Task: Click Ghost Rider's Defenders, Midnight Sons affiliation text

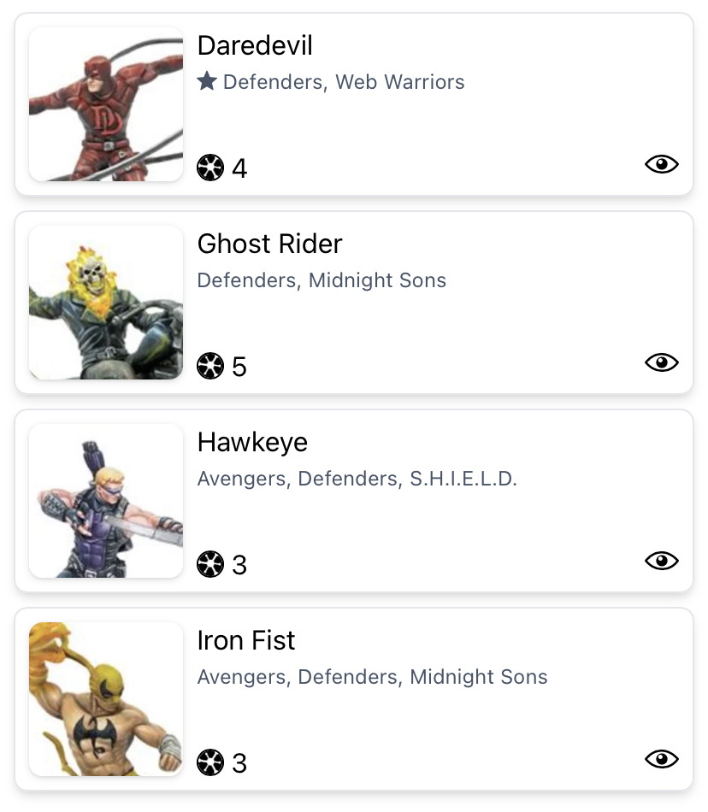Action: 322,280
